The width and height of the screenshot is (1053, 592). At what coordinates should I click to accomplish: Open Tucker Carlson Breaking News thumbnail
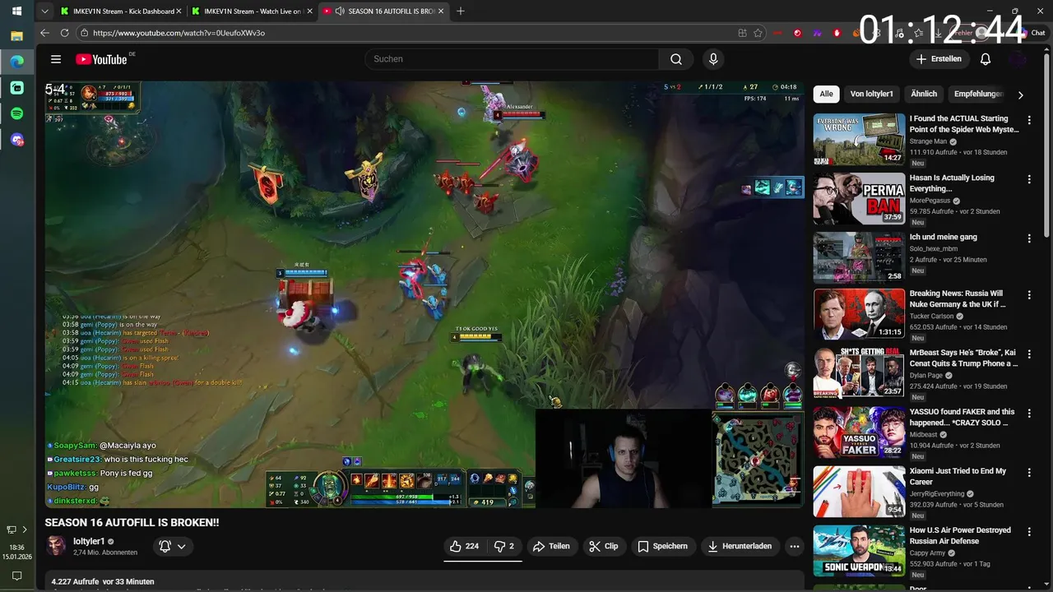click(859, 313)
